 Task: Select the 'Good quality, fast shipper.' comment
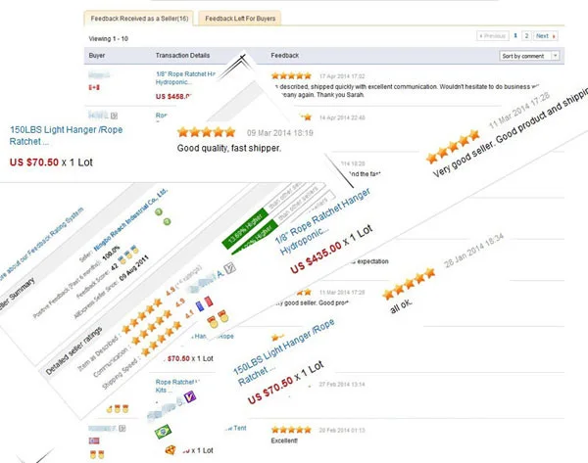point(228,148)
